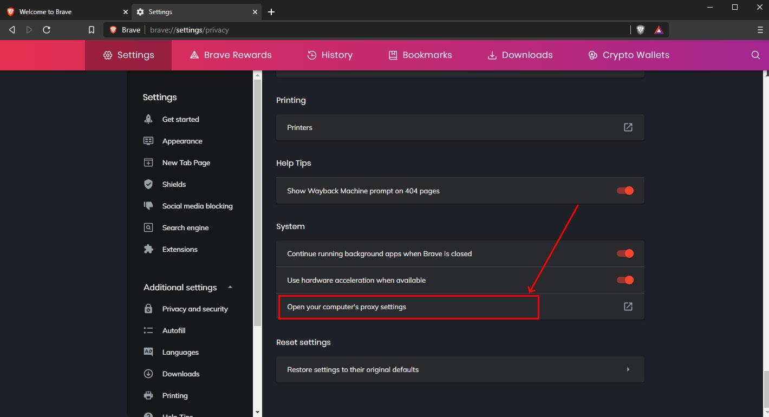Screen dimensions: 769x417
Task: Click the Printing printer icon in sidebar
Action: click(x=148, y=395)
